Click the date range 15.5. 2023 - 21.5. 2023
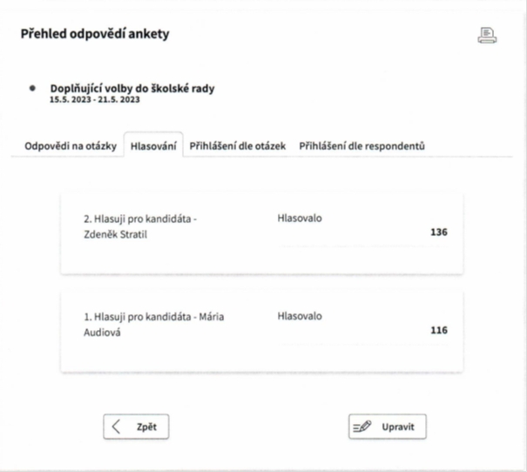Screen dimensions: 527x472 [95, 100]
